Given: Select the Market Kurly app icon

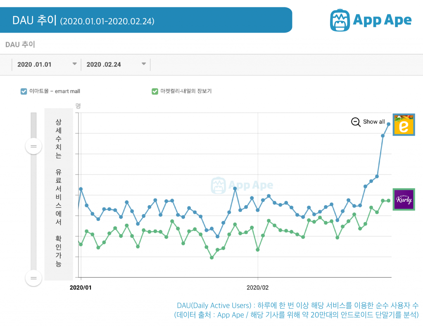Looking at the screenshot, I should [404, 200].
